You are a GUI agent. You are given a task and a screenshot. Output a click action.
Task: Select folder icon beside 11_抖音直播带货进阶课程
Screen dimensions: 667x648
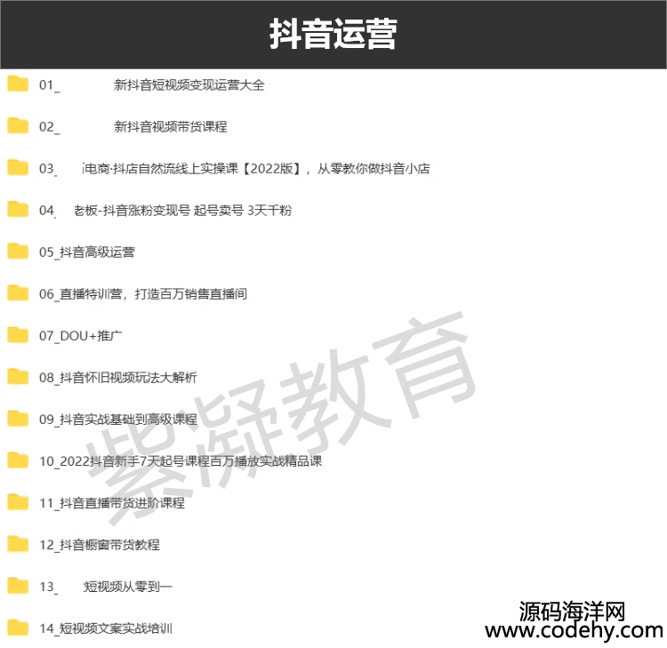pyautogui.click(x=18, y=502)
